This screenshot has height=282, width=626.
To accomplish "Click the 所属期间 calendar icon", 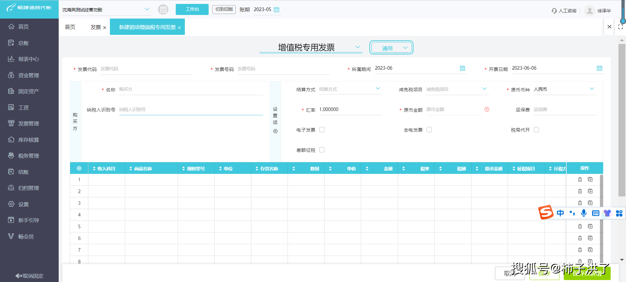I will pos(462,68).
